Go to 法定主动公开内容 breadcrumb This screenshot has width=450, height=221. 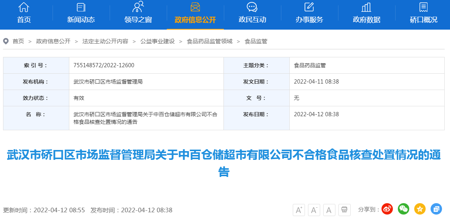[x=105, y=41]
